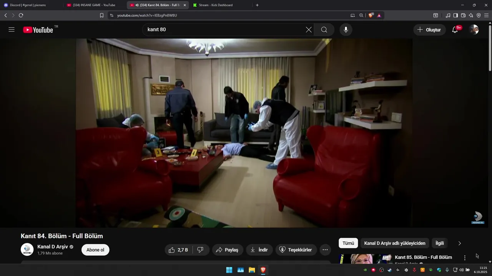Click the address bar URL
This screenshot has width=492, height=276.
pos(147,15)
